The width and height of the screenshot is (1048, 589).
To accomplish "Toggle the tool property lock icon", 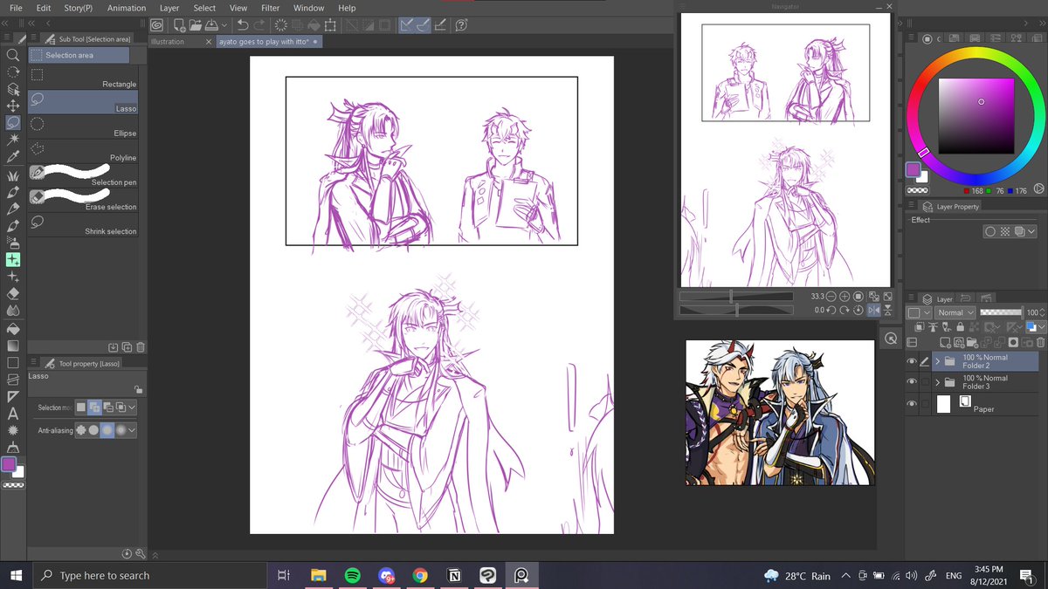I will [138, 390].
